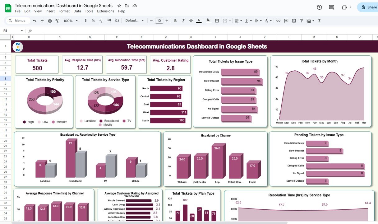The width and height of the screenshot is (378, 224).
Task: Open the File menu
Action: point(18,11)
